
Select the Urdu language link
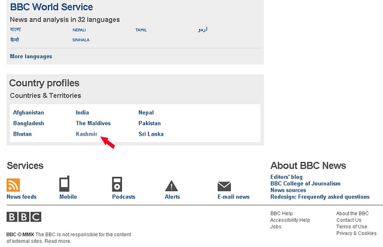(203, 29)
